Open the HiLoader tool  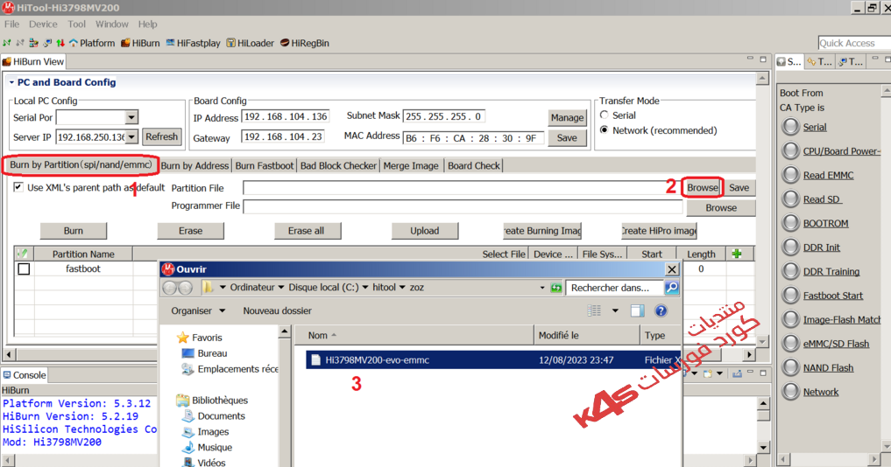(250, 43)
